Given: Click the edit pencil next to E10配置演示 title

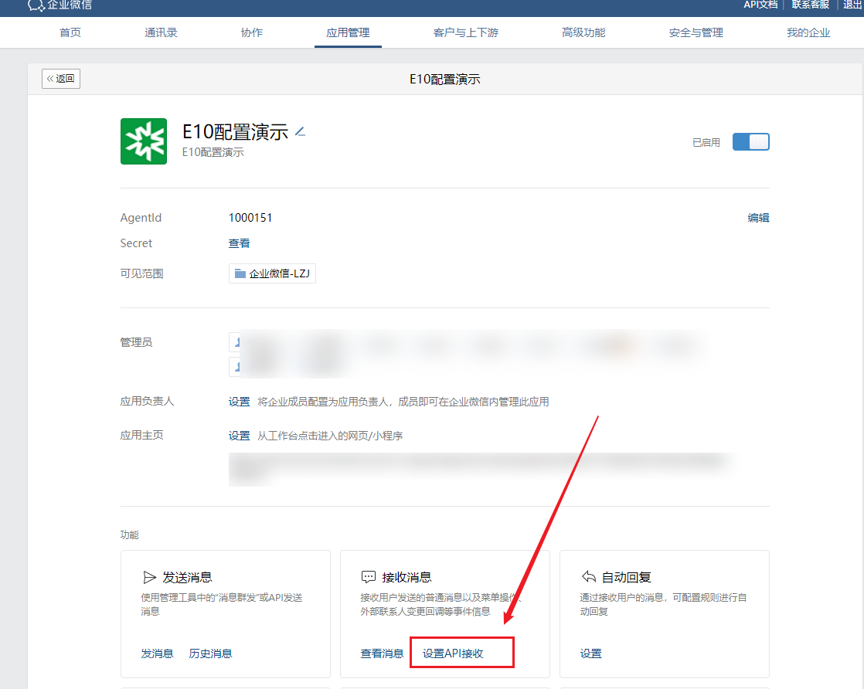Looking at the screenshot, I should click(300, 131).
